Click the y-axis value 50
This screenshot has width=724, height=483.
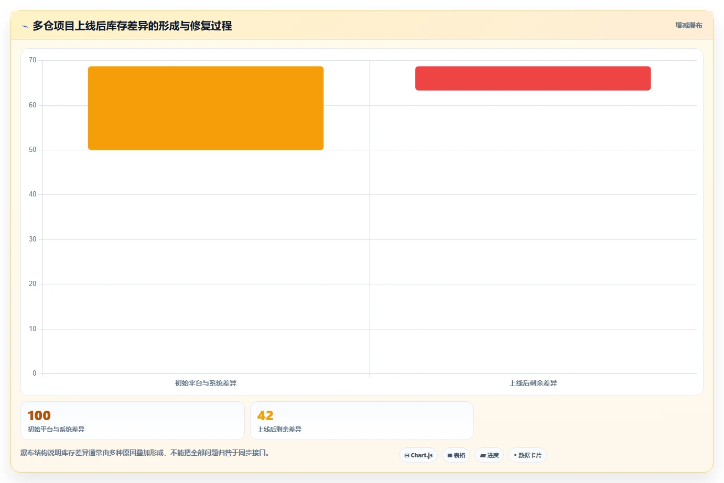[x=33, y=150]
